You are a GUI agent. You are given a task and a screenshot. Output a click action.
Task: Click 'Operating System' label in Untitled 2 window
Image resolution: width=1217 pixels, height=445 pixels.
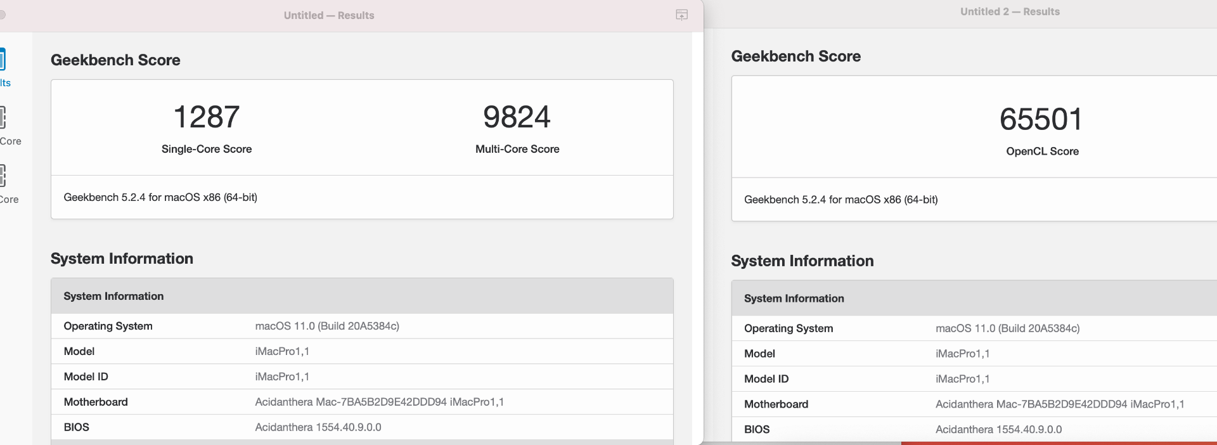pyautogui.click(x=789, y=328)
